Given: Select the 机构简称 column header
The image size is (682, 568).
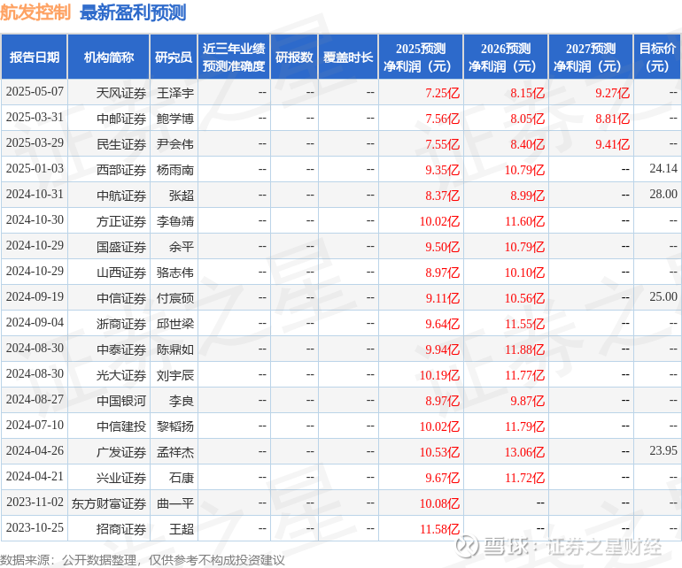Looking at the screenshot, I should pyautogui.click(x=109, y=57).
